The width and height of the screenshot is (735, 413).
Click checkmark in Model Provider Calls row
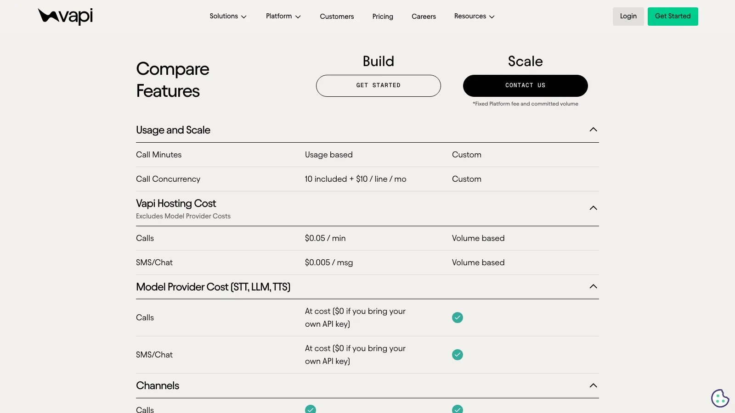click(458, 318)
